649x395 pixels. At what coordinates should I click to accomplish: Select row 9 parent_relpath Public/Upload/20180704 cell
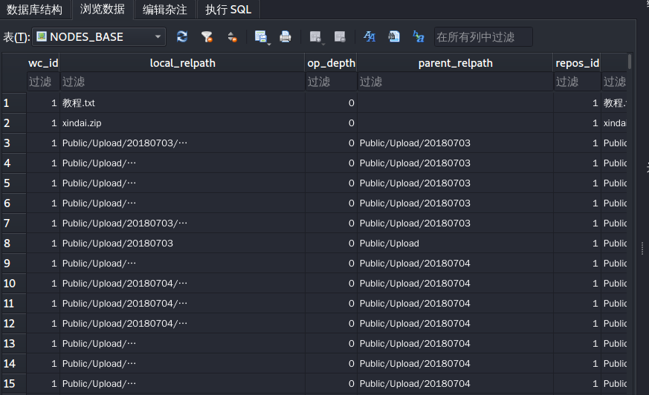[x=455, y=263]
